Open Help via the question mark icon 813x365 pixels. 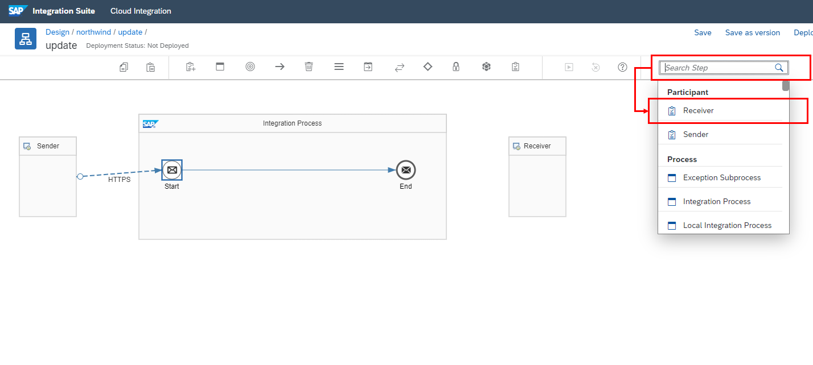[622, 67]
